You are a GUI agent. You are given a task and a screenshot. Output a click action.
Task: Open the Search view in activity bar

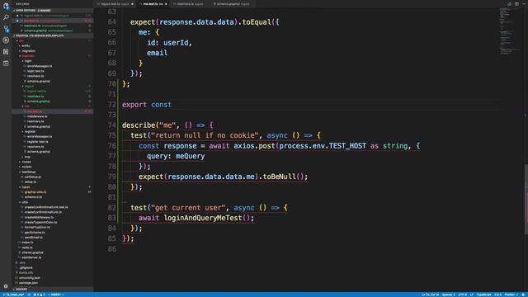coord(6,17)
